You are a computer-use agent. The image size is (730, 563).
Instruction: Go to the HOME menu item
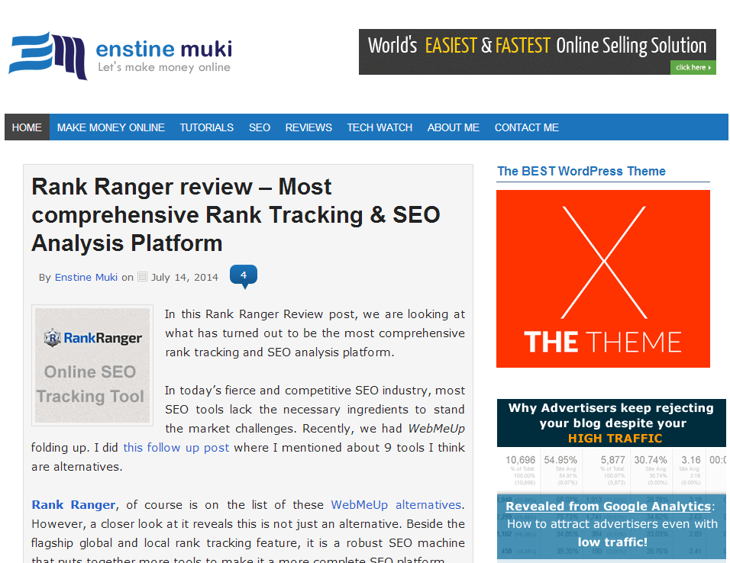[x=27, y=127]
